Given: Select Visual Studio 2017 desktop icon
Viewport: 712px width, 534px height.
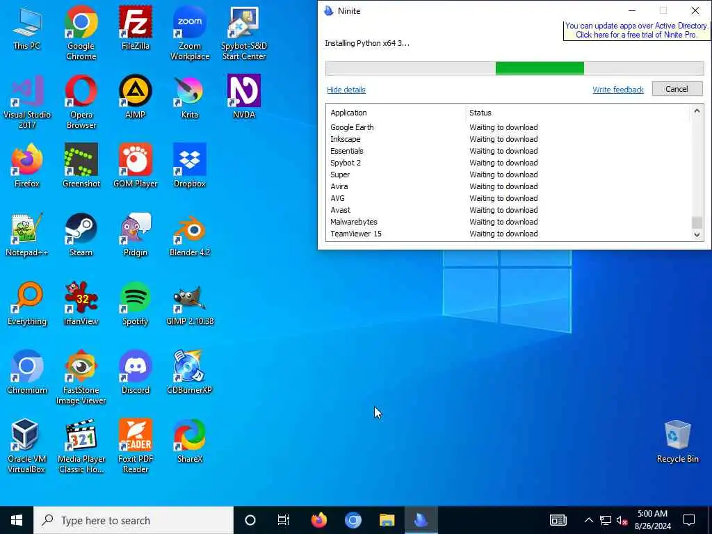Looking at the screenshot, I should coord(27,102).
